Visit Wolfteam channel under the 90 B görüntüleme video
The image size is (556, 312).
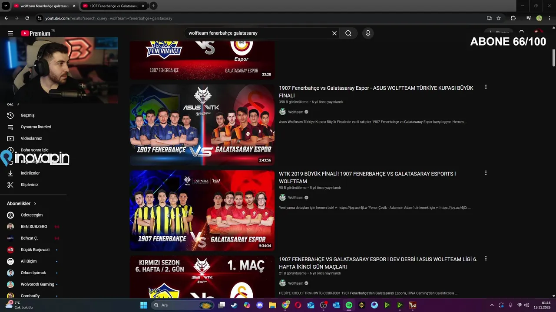point(296,198)
